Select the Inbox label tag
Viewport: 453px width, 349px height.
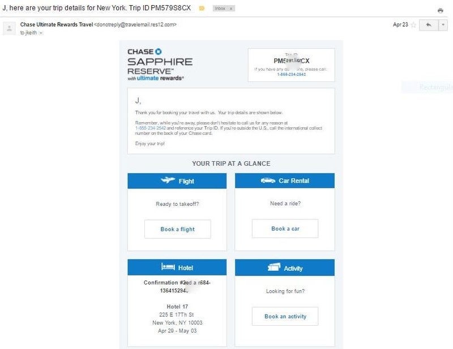click(220, 9)
